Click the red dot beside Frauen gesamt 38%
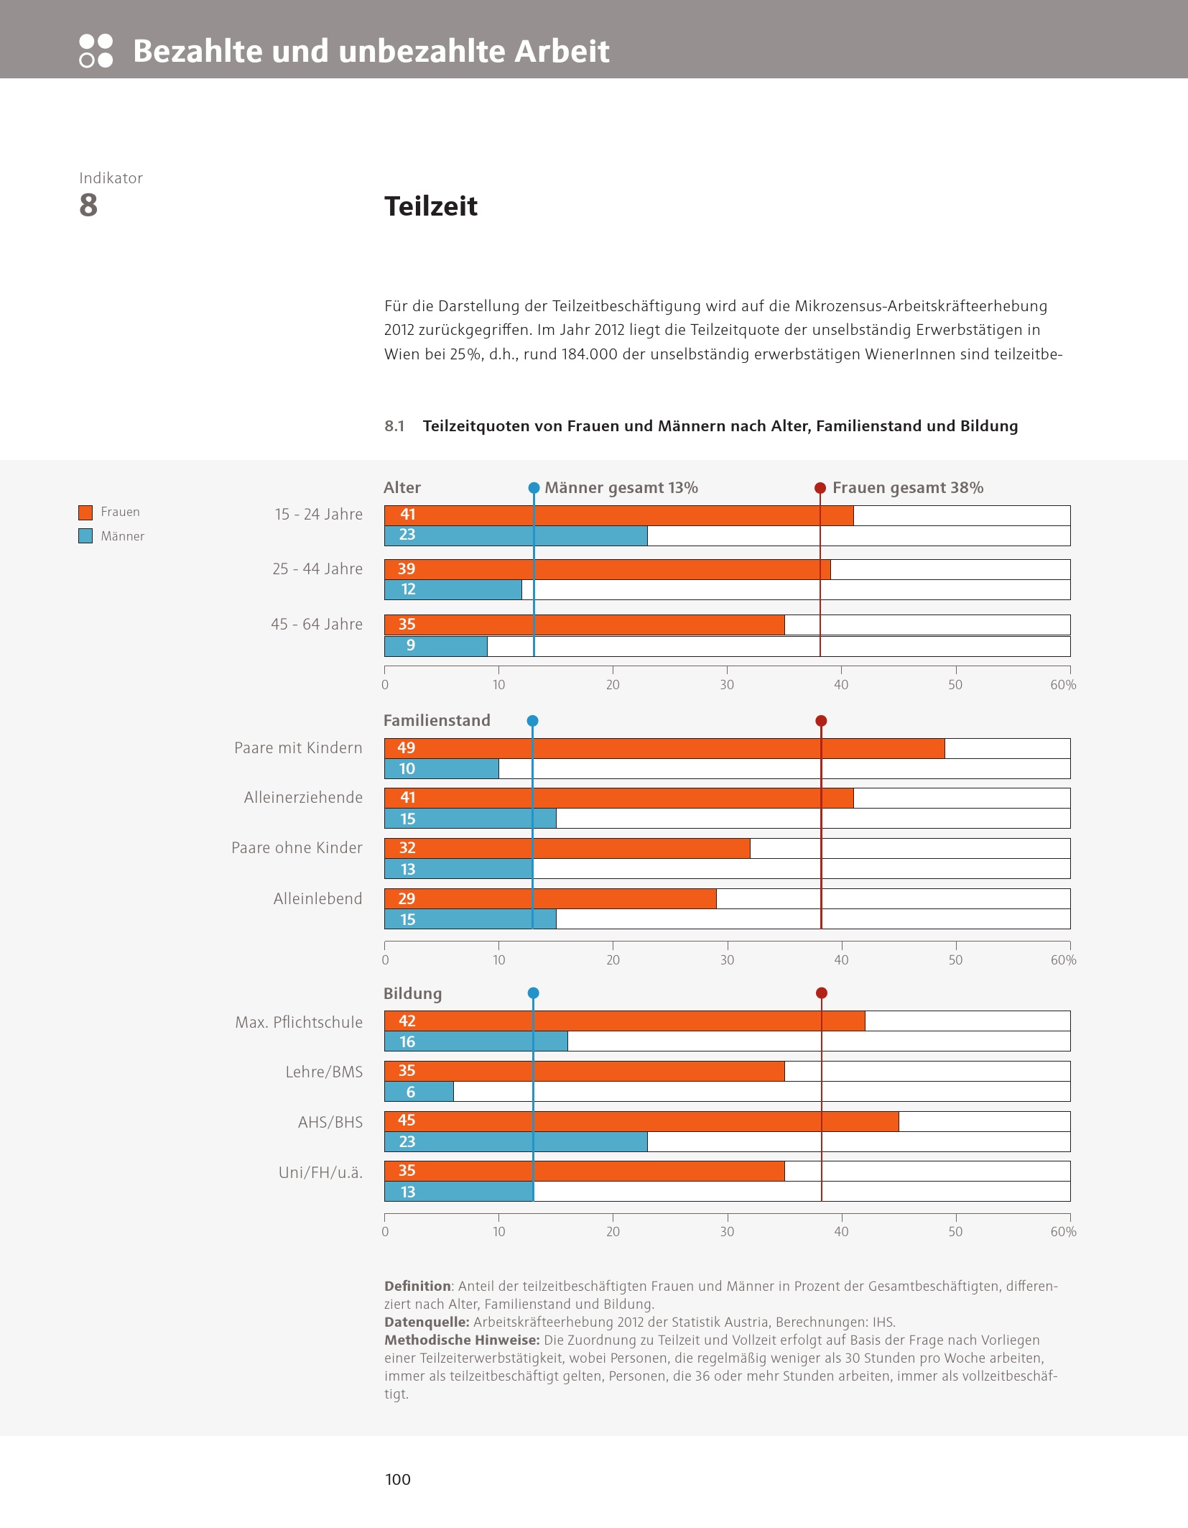This screenshot has height=1528, width=1188. (x=820, y=488)
